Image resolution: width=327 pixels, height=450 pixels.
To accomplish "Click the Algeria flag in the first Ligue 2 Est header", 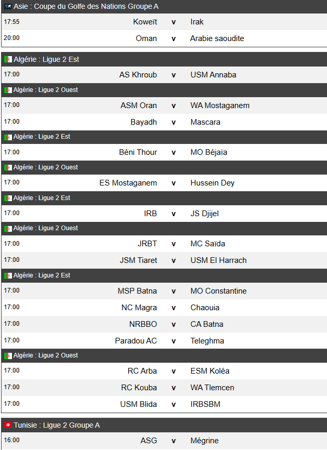I will click(x=8, y=59).
